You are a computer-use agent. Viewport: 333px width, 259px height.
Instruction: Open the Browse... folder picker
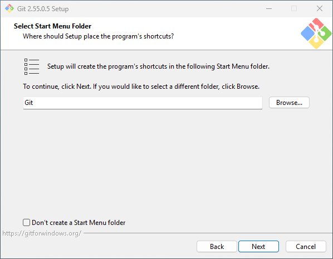coord(289,103)
